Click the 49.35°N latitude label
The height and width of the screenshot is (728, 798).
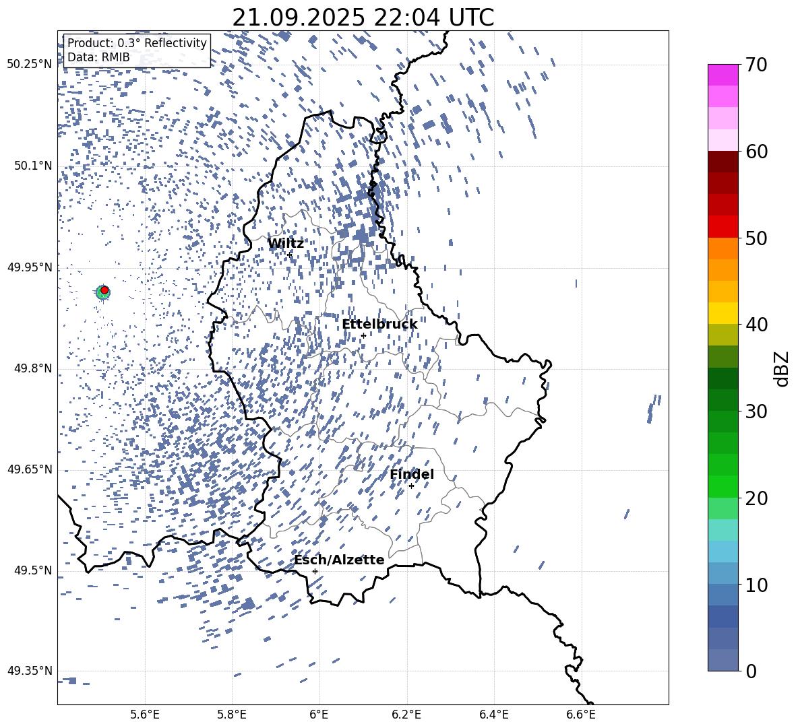tap(30, 671)
